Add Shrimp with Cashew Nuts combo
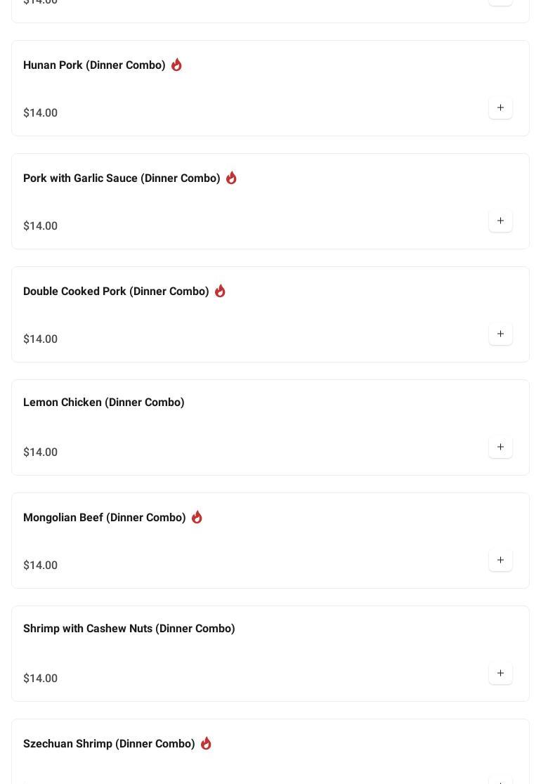Viewport: 541px width, 784px height. pyautogui.click(x=500, y=674)
